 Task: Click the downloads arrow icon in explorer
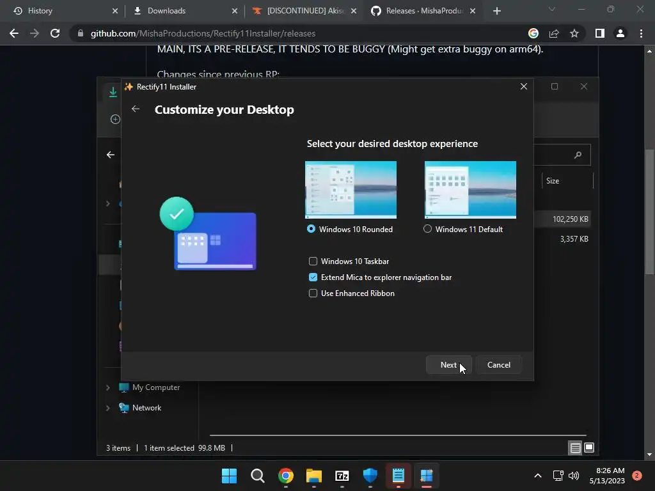tap(113, 92)
